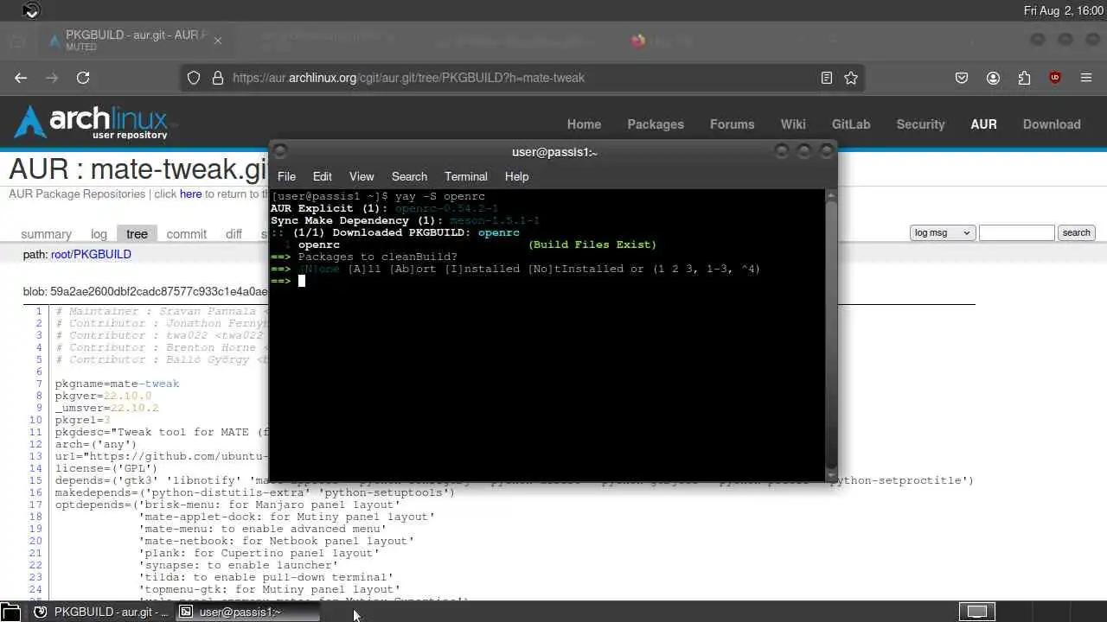Open Wiki link in Arch navigation

[793, 124]
